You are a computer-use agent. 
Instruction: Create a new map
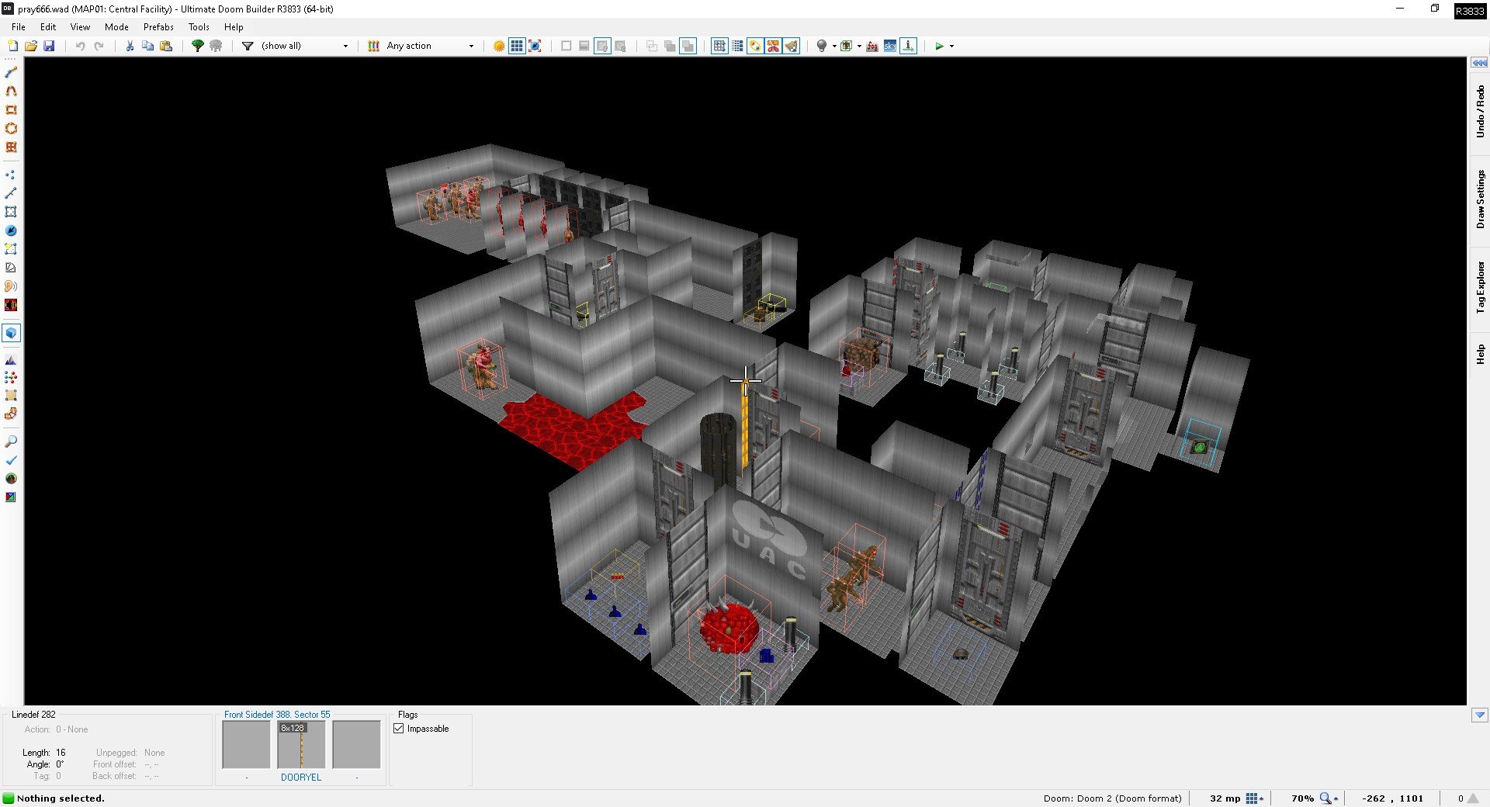12,46
